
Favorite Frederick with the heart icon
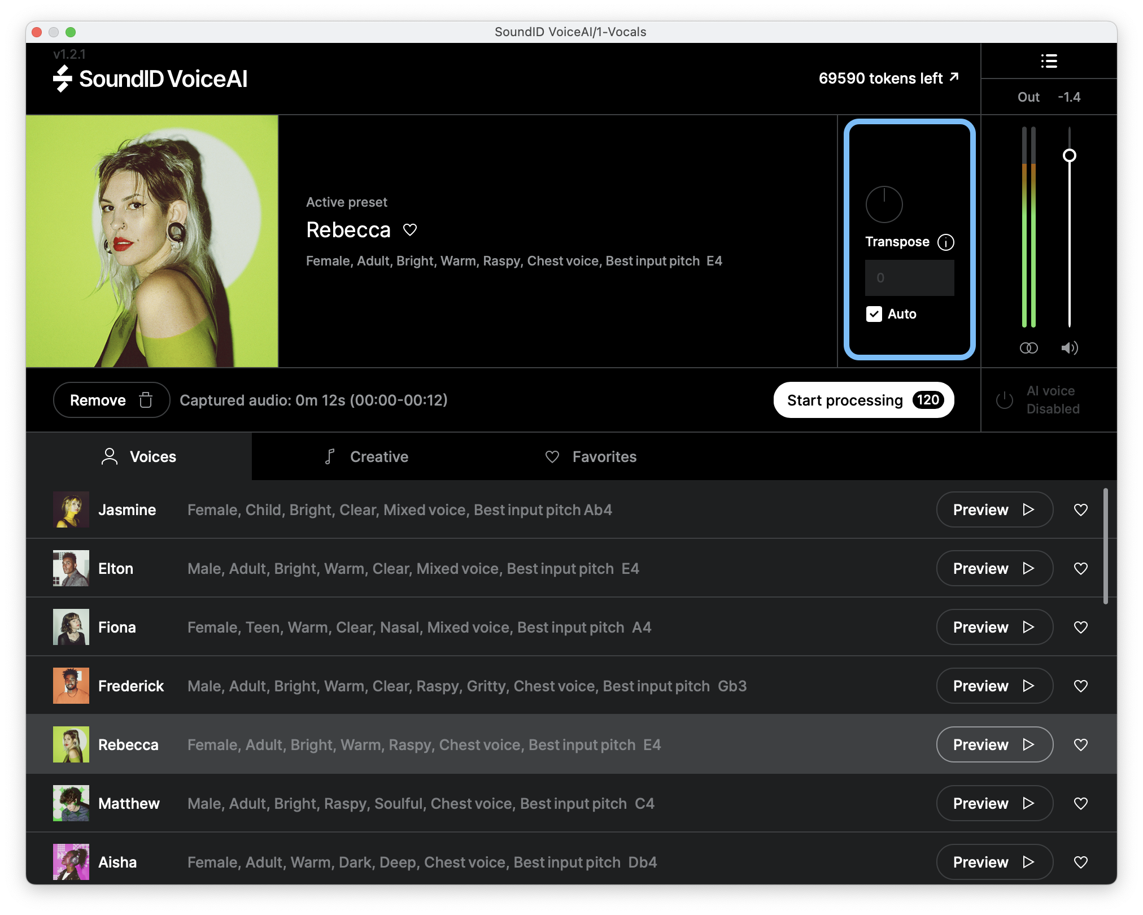pos(1080,686)
